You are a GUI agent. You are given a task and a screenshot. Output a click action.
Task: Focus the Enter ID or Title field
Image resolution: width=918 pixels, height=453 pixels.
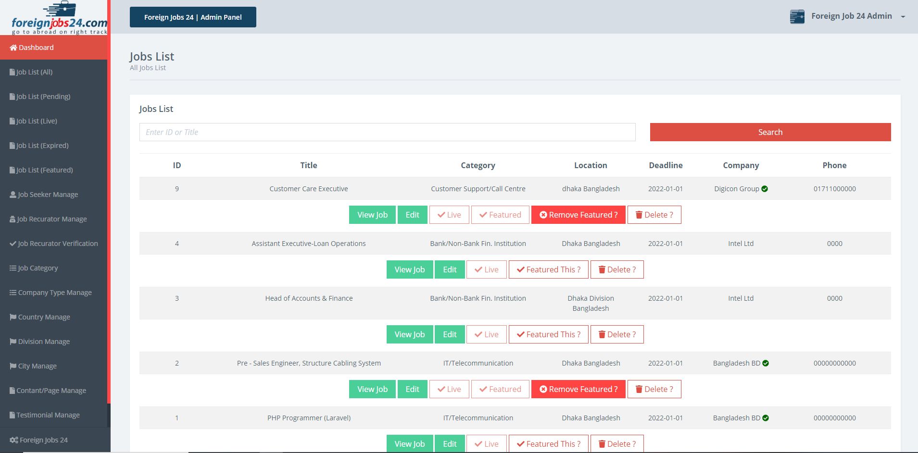click(x=388, y=132)
